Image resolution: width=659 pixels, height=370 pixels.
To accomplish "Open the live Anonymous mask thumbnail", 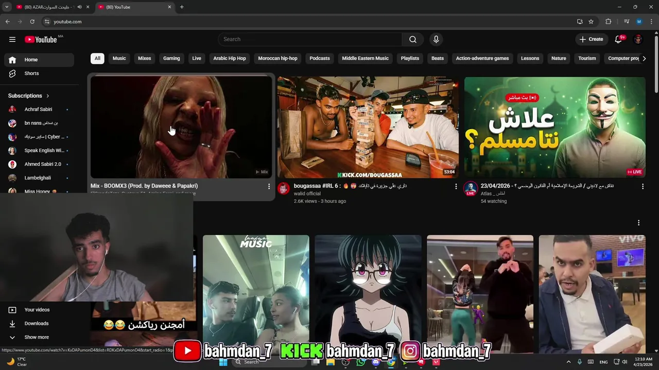I will coord(555,127).
